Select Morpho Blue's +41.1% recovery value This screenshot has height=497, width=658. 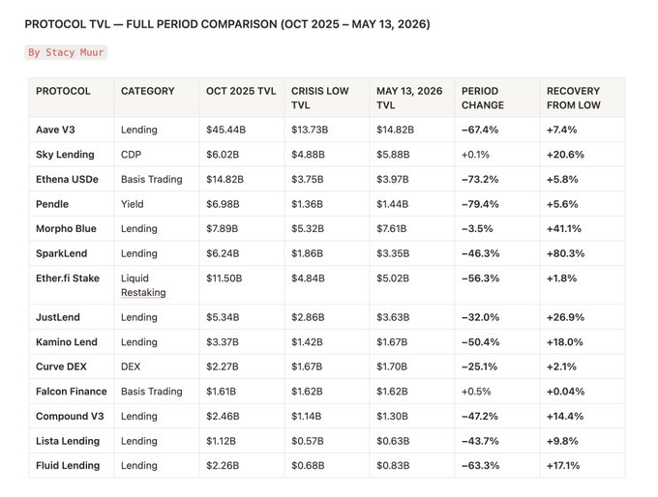563,228
